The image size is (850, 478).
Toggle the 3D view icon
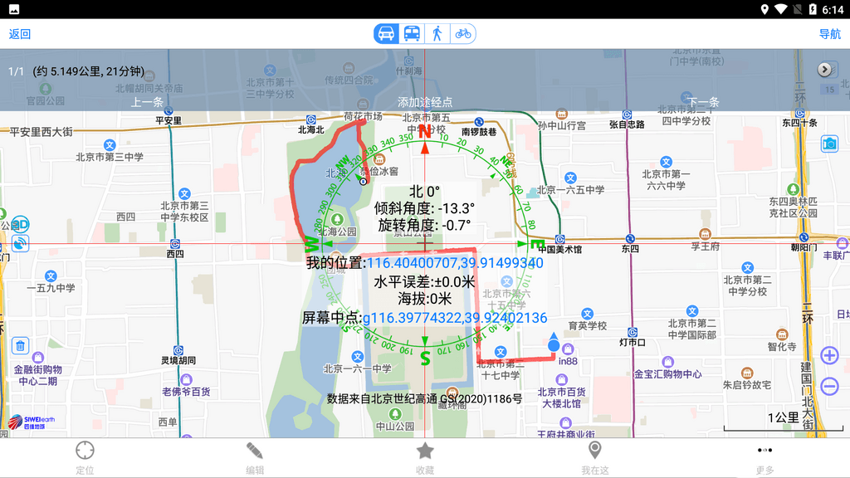[20, 224]
